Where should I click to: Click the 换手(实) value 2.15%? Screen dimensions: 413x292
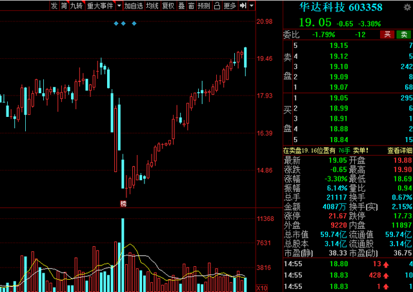[x=401, y=207]
